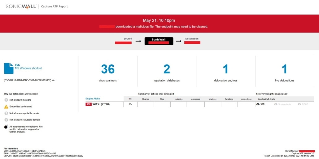Click the question icon beside Not a known reputable vendor

[6, 113]
